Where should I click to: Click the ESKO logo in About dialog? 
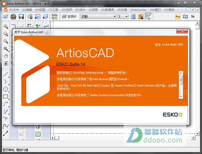pos(172,115)
